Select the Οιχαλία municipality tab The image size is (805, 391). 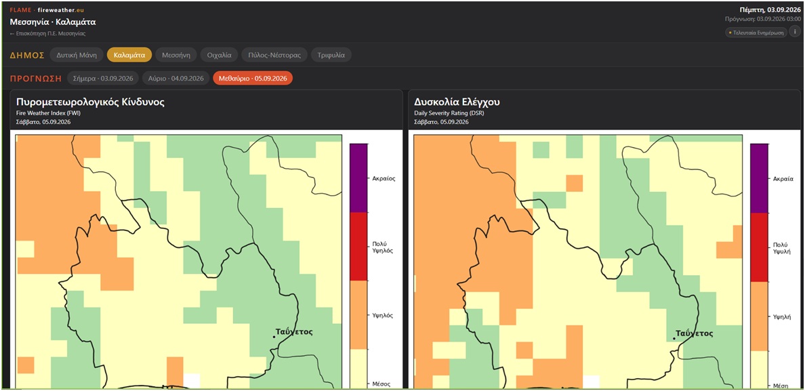(220, 54)
